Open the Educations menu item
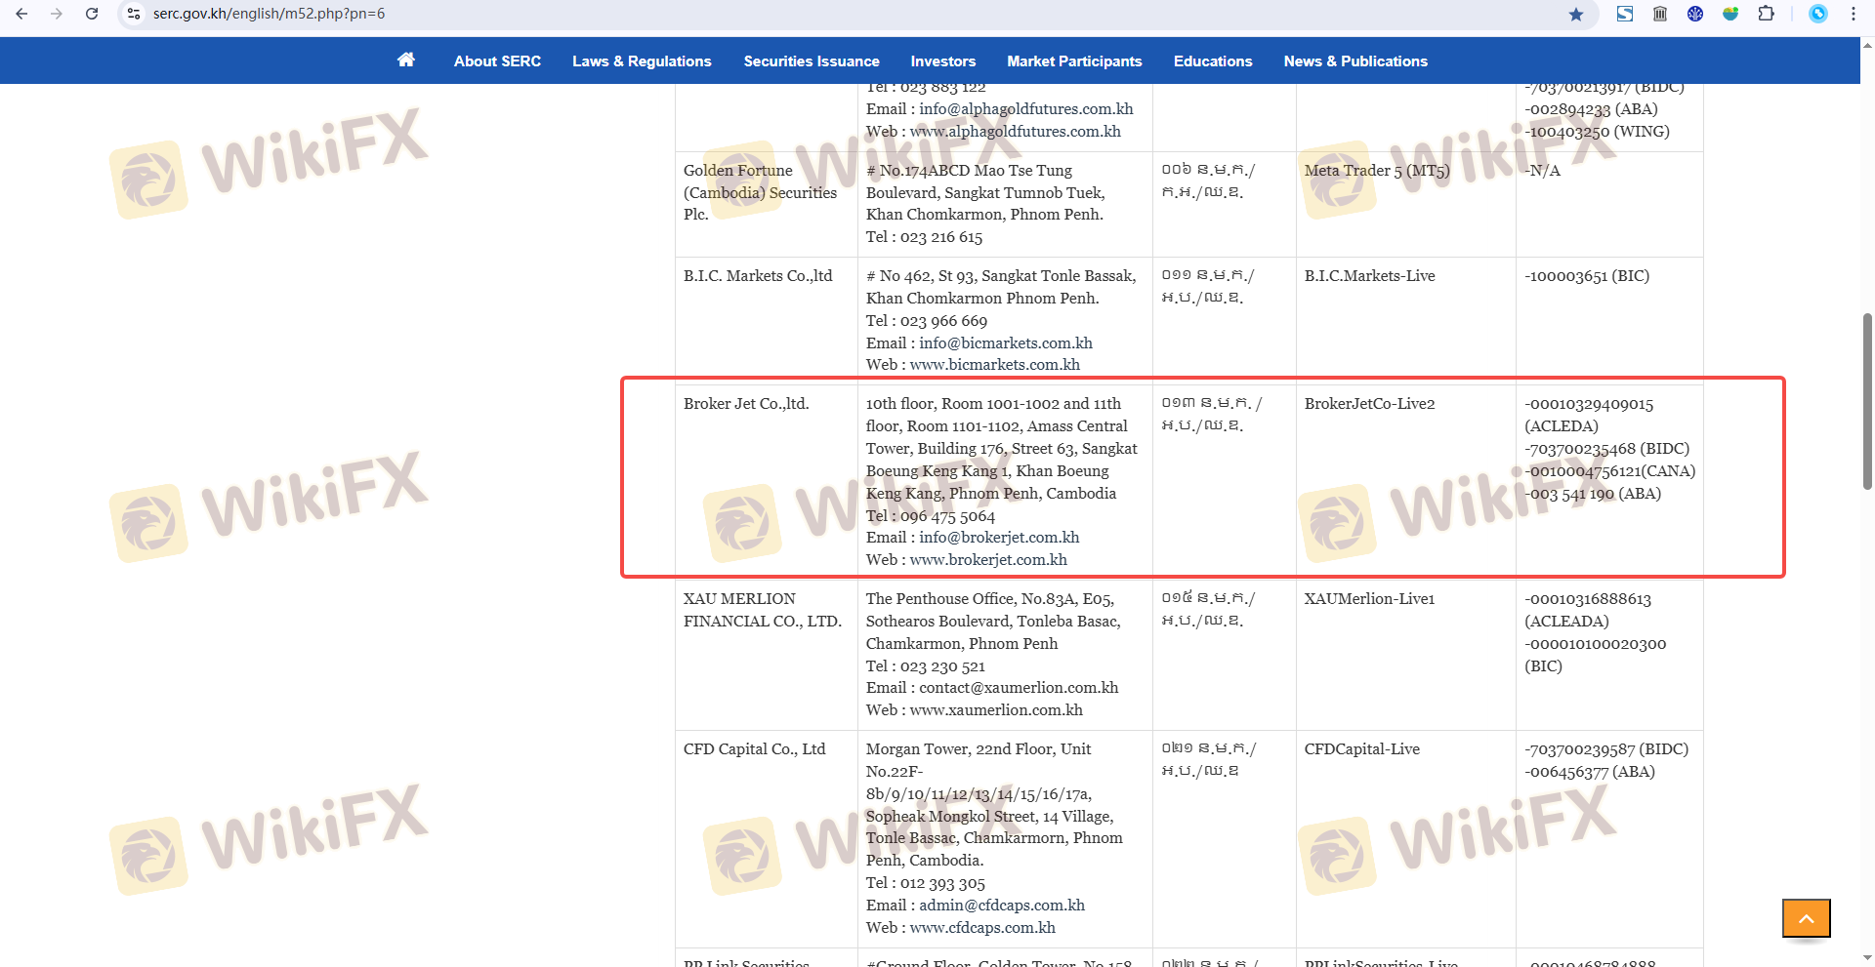 click(1212, 61)
